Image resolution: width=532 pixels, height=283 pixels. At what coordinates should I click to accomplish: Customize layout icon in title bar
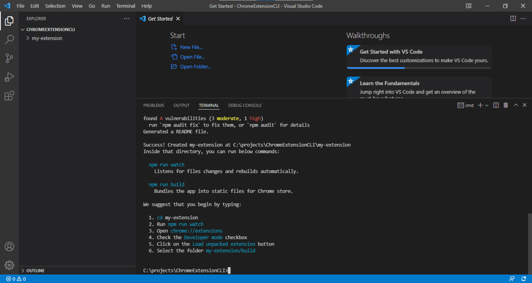pos(469,6)
